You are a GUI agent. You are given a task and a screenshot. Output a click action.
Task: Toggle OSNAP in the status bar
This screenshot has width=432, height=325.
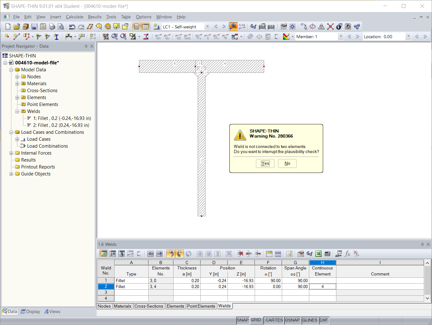pyautogui.click(x=292, y=320)
